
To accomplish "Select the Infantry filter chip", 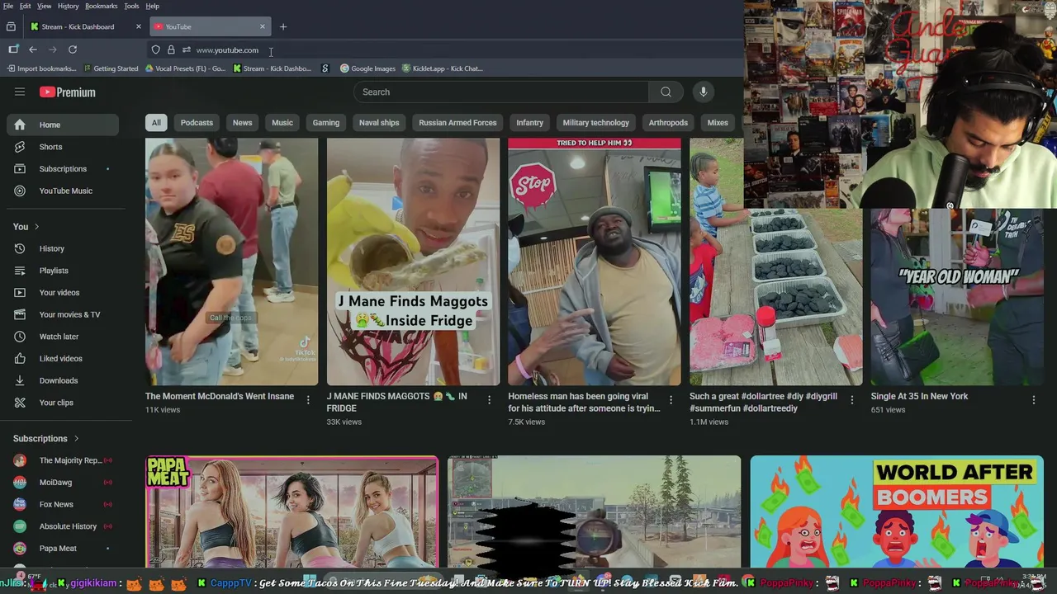I will tap(530, 123).
